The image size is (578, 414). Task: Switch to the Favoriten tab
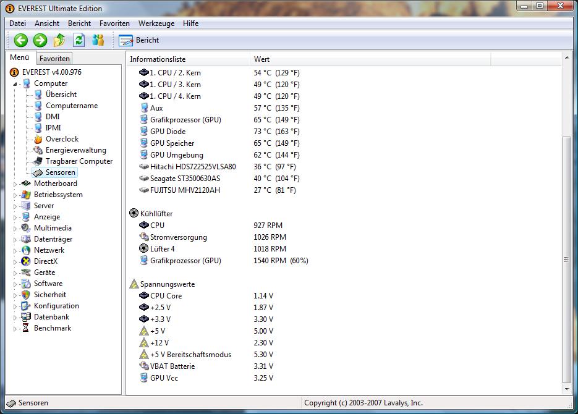click(54, 58)
